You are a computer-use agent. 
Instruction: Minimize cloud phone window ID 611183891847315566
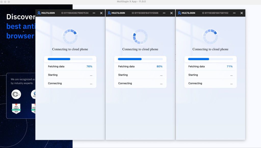point(164,13)
